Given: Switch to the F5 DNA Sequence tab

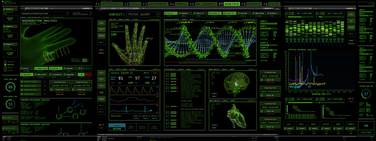Looking at the screenshot, I should [x=203, y=4].
